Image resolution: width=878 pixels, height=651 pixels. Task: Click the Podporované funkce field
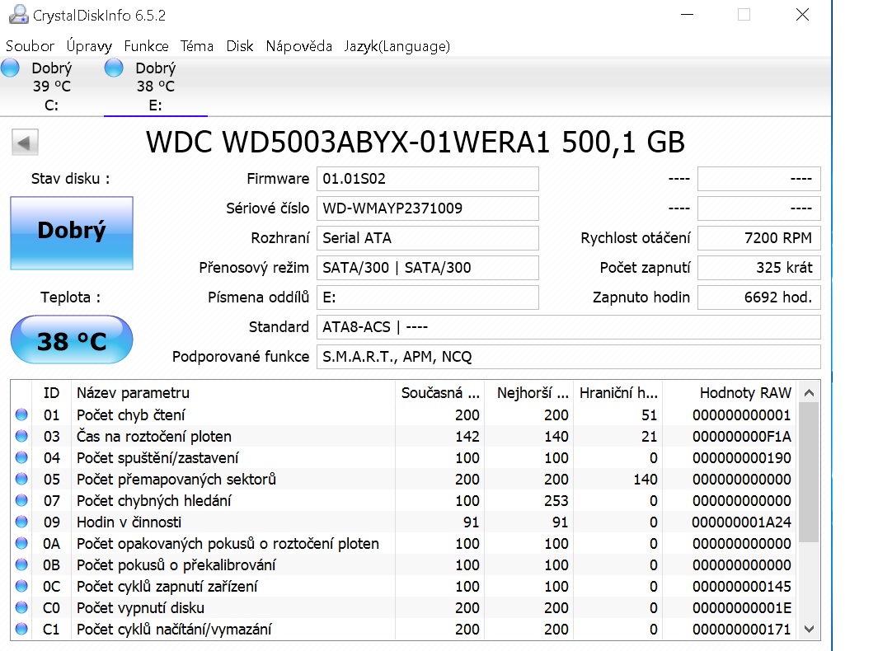click(x=569, y=357)
